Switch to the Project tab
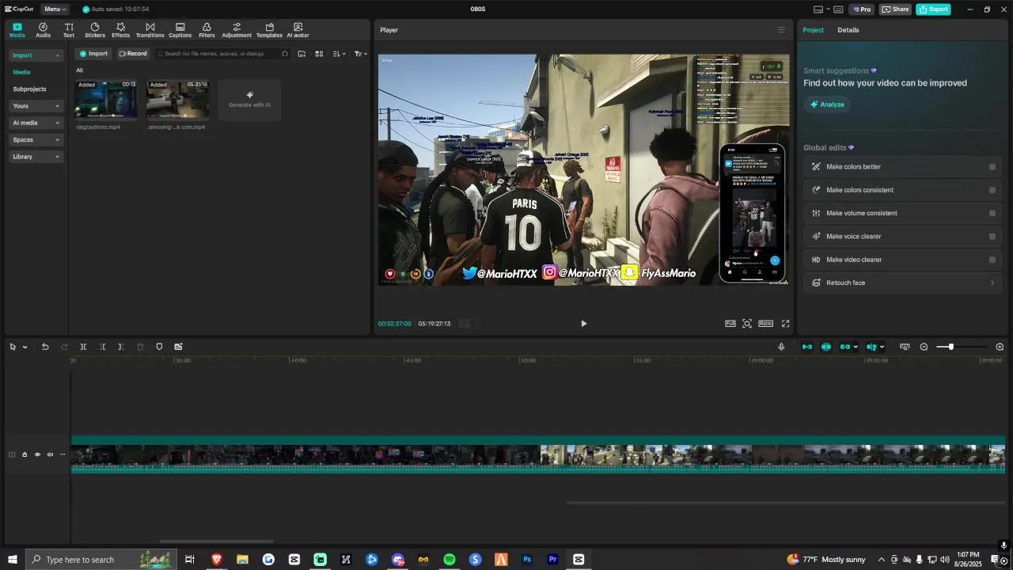The image size is (1013, 570). (813, 30)
